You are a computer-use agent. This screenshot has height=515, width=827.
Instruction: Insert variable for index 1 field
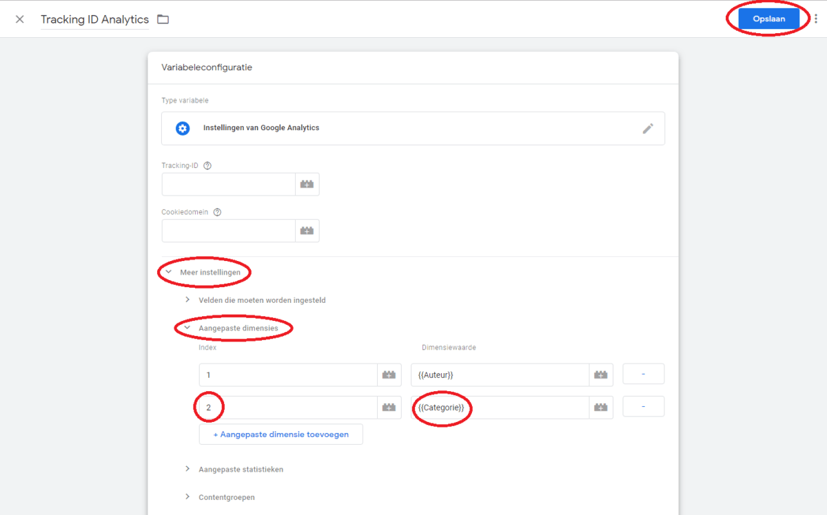(389, 375)
